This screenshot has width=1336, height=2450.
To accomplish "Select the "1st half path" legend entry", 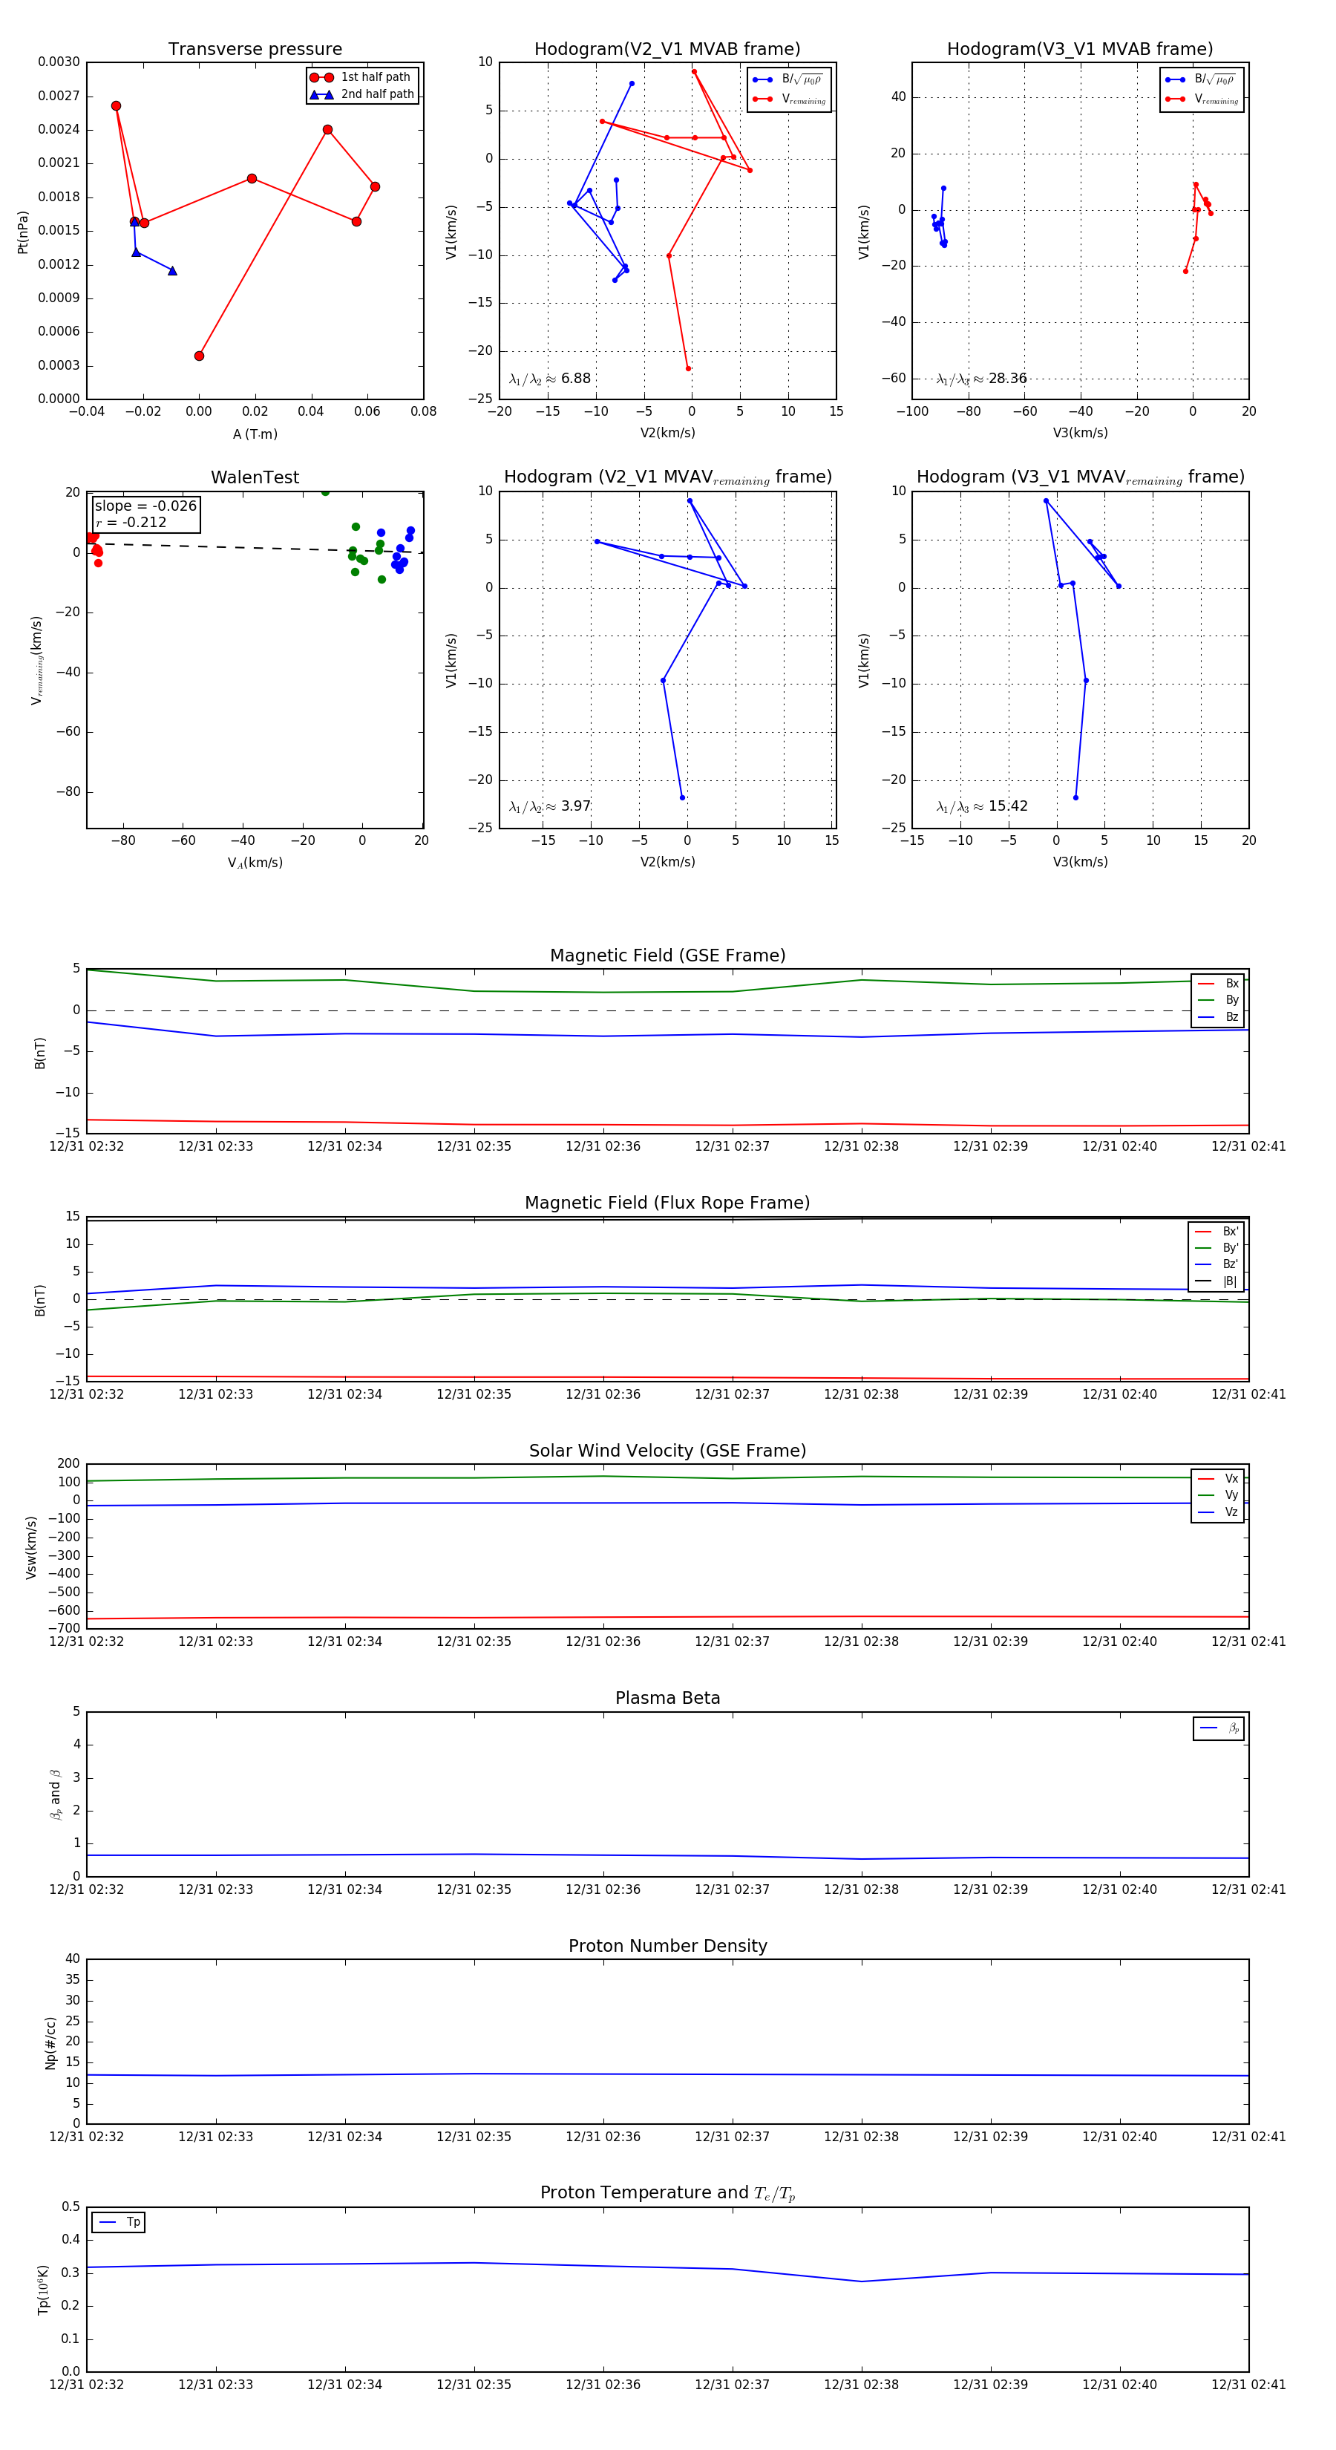I will (361, 77).
